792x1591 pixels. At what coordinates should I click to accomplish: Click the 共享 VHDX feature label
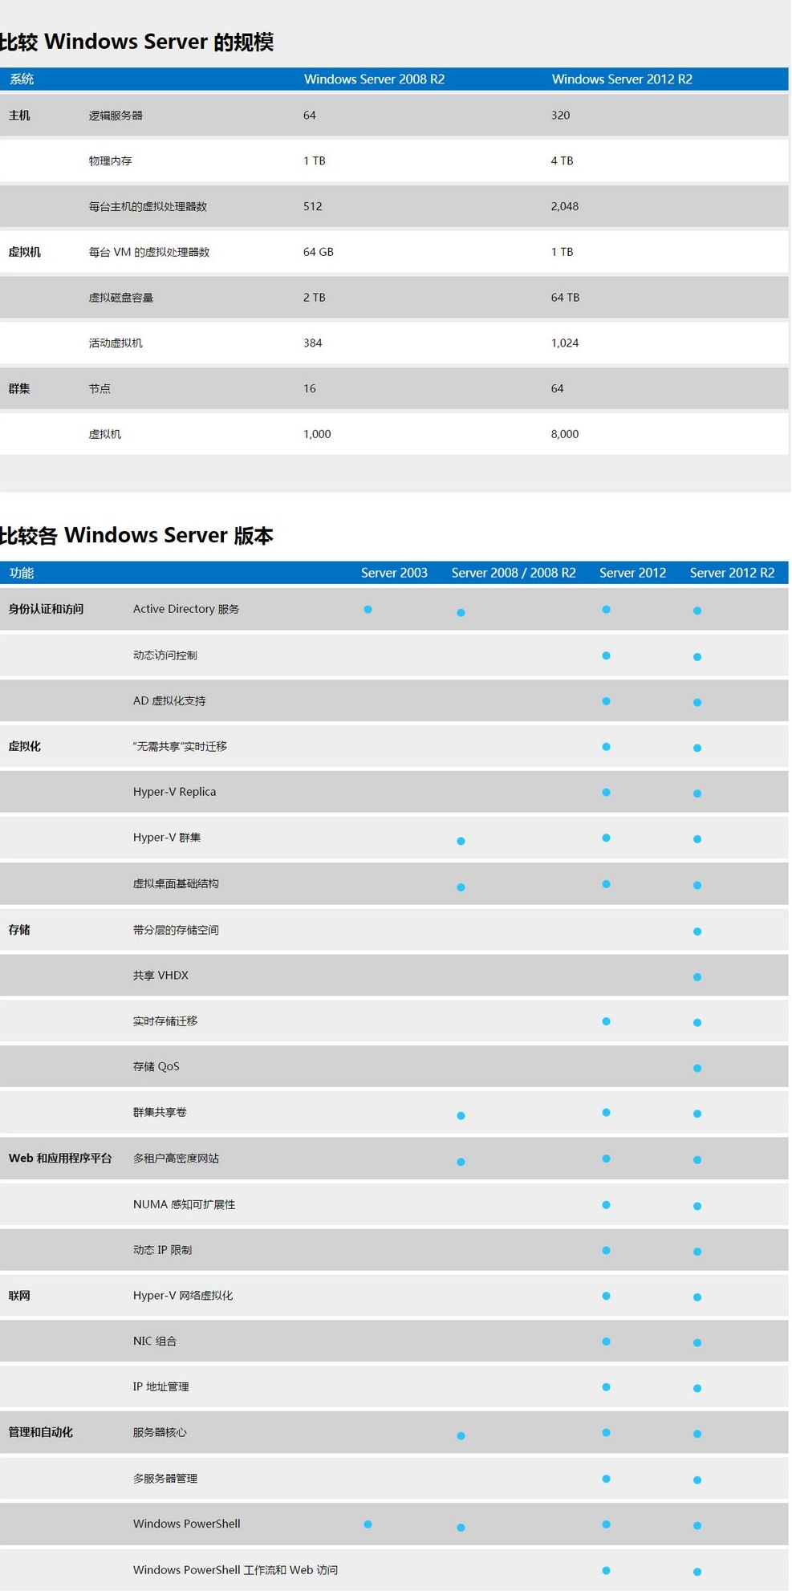(160, 976)
